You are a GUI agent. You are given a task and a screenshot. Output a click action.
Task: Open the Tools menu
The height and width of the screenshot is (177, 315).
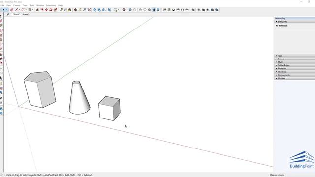tap(31, 5)
